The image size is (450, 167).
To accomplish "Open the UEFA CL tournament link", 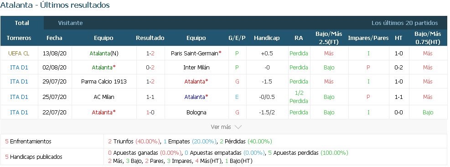I will (19, 54).
